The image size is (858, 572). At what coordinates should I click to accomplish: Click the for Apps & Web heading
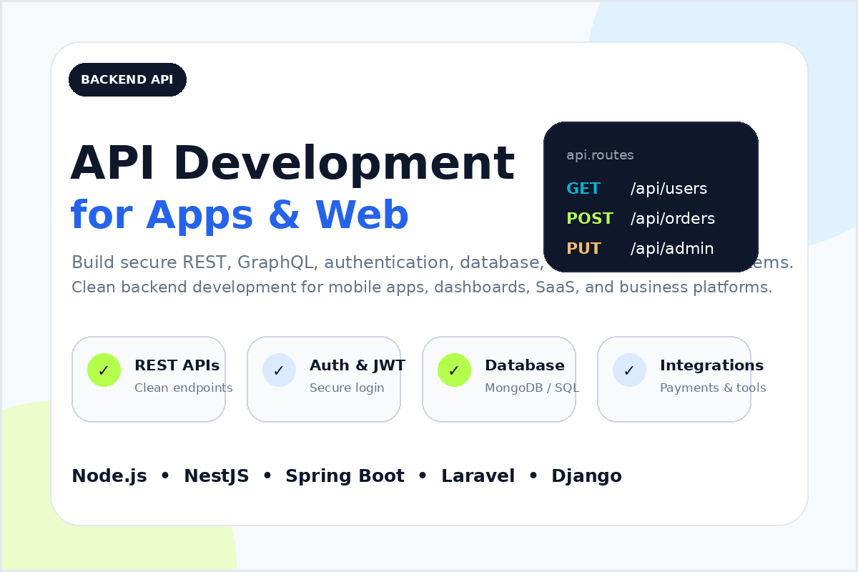click(x=240, y=215)
